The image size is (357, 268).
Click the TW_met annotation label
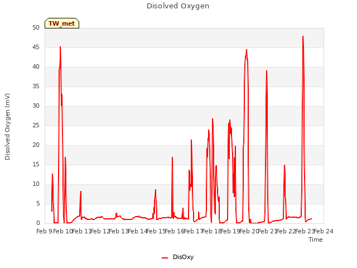(x=62, y=23)
